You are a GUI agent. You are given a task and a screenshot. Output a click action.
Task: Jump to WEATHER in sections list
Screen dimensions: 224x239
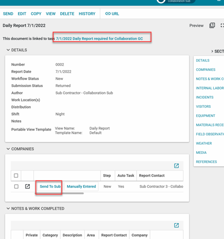coord(204,143)
